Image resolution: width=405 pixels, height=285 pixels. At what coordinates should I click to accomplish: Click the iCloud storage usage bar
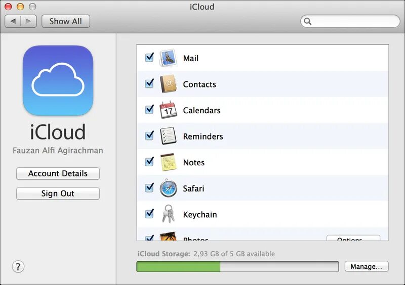237,266
